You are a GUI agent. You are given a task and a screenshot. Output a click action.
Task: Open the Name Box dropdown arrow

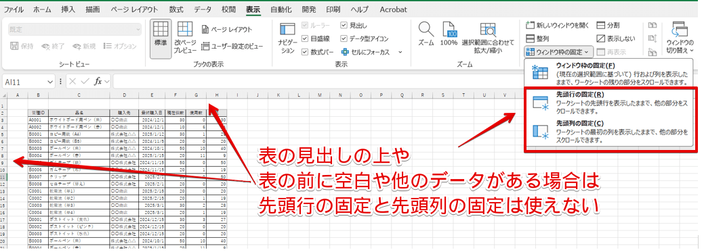tap(50, 82)
